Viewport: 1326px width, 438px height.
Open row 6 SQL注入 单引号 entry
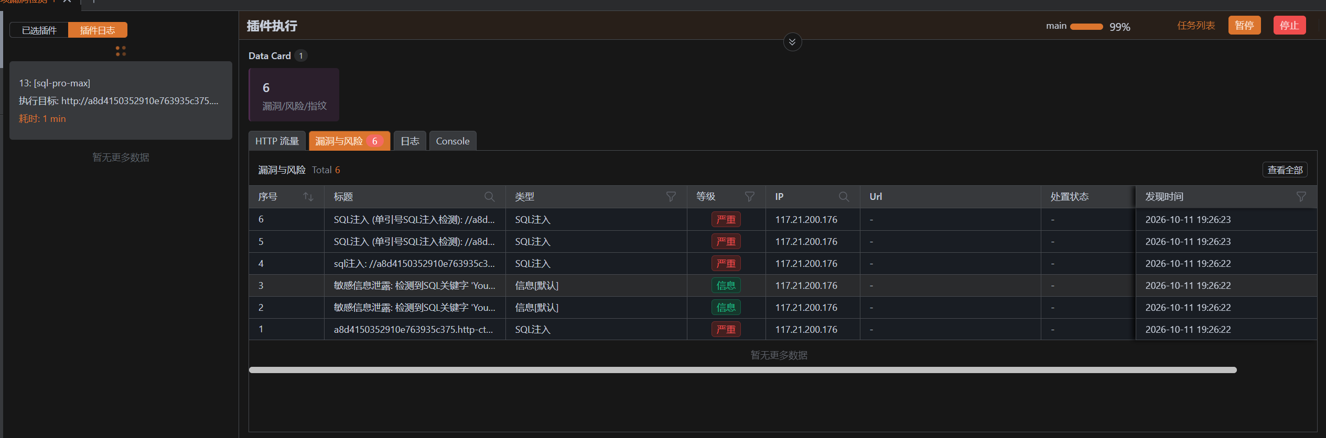(414, 220)
